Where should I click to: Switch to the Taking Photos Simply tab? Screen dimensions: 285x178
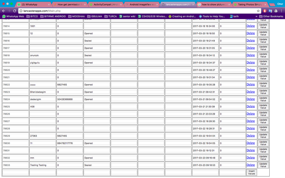click(250, 4)
